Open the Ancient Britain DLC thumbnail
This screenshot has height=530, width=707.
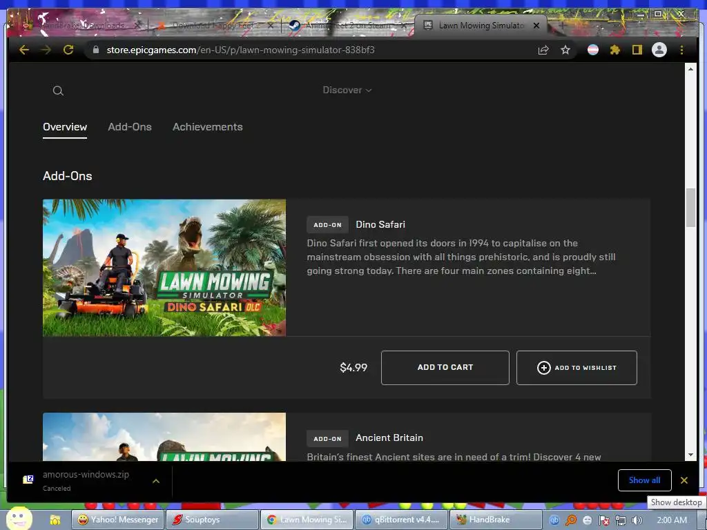tap(164, 437)
